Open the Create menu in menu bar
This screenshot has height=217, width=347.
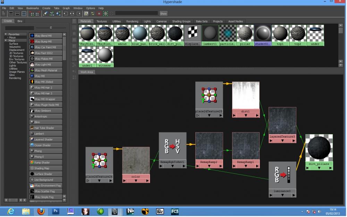(46, 8)
